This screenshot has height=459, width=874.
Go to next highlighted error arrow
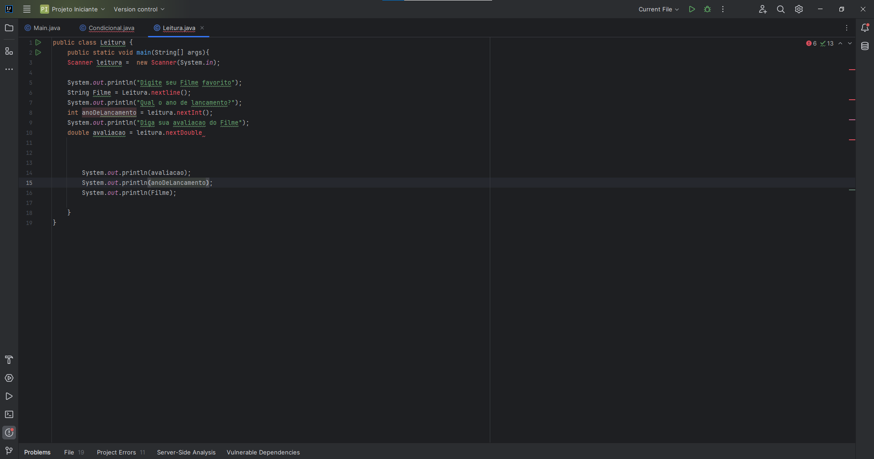[850, 43]
